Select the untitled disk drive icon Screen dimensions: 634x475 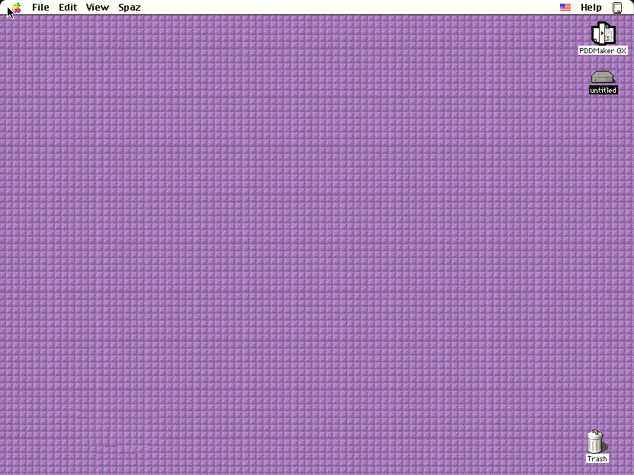point(603,77)
